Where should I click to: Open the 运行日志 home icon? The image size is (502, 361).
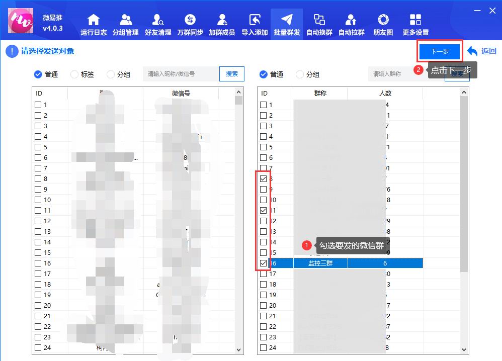94,24
